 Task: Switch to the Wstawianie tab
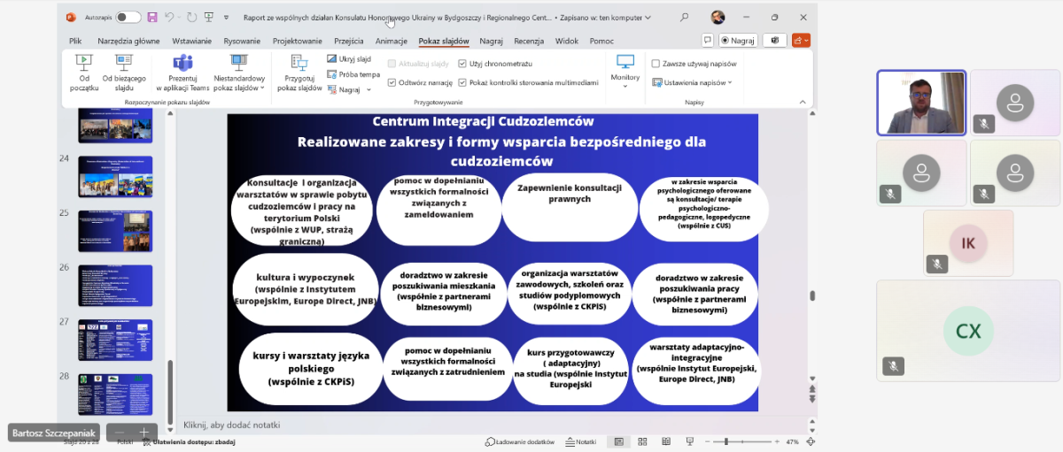[191, 41]
